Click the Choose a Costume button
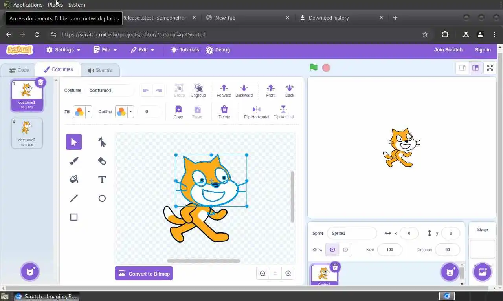 [30, 271]
